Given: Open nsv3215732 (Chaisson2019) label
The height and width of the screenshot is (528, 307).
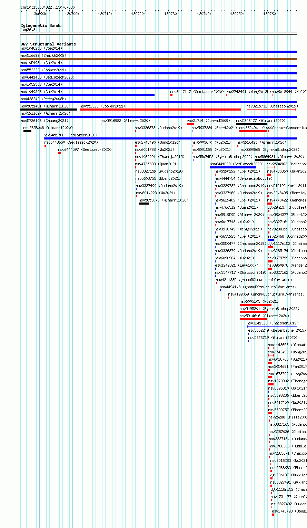Looking at the screenshot, I should (x=272, y=106).
